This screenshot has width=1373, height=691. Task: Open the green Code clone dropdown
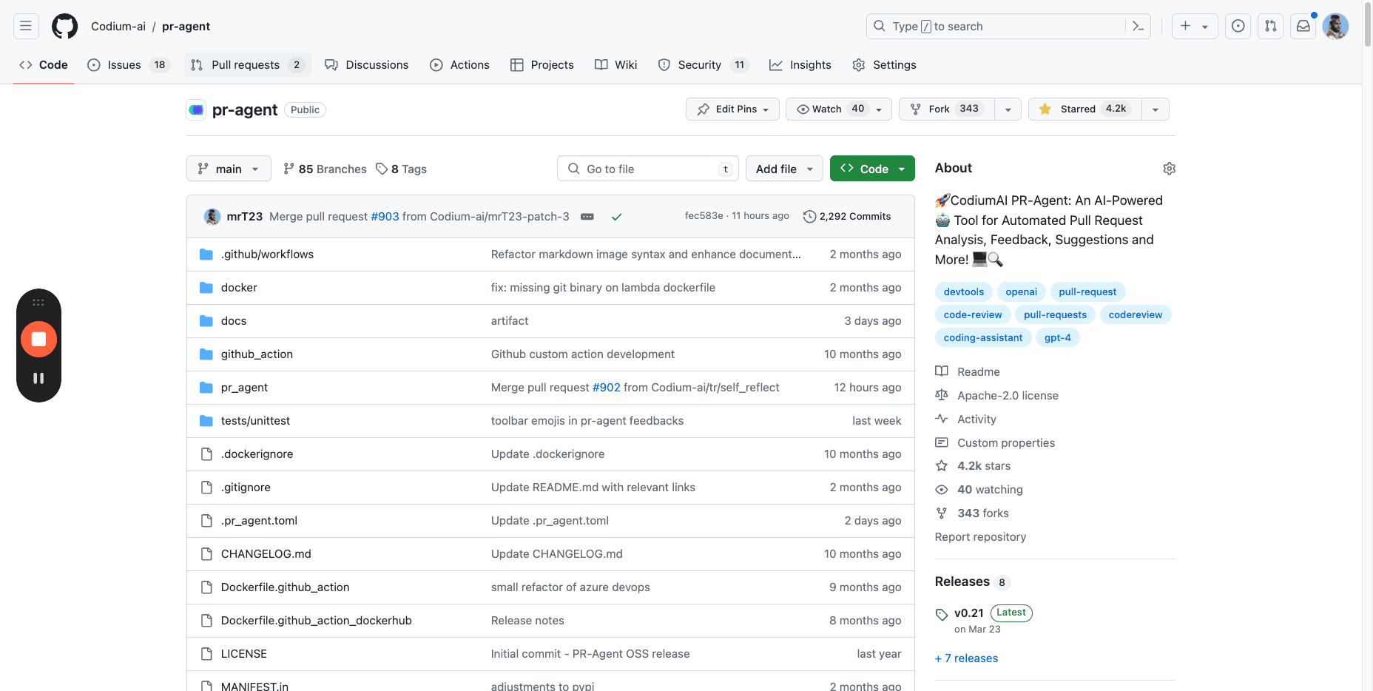click(x=872, y=169)
